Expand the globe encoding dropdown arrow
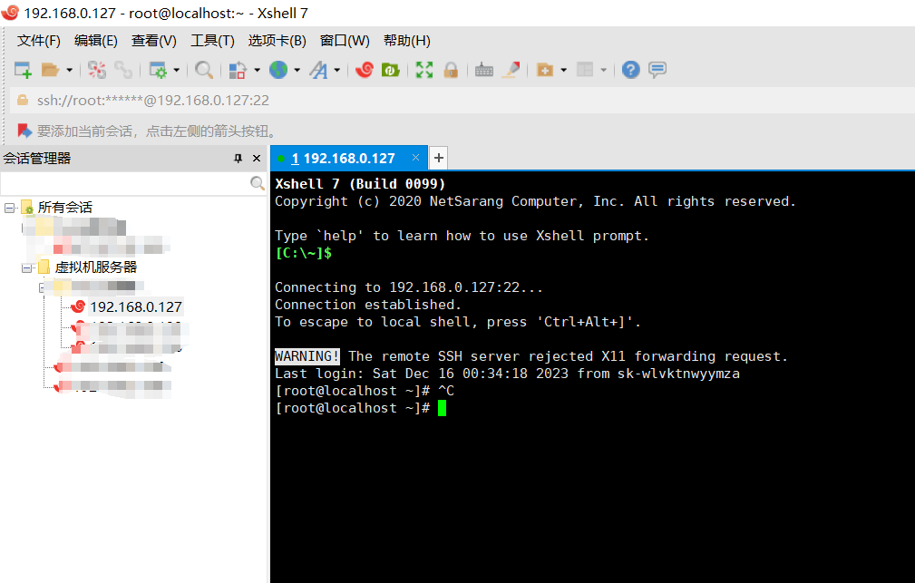This screenshot has width=915, height=583. coord(297,70)
